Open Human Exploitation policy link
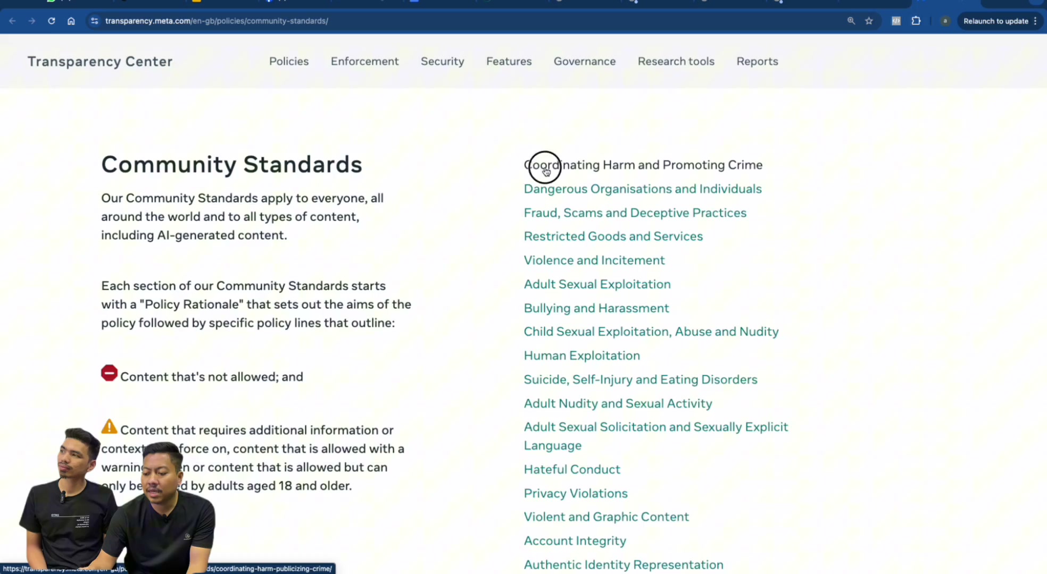Viewport: 1047px width, 574px height. (581, 355)
